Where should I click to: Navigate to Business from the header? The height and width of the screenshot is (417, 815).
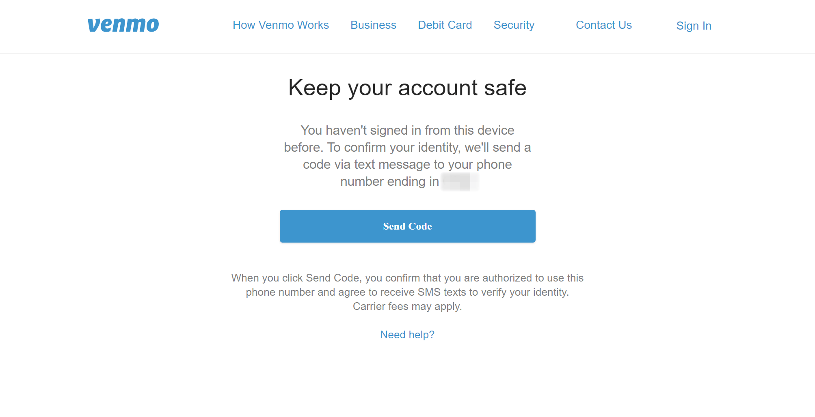(373, 25)
